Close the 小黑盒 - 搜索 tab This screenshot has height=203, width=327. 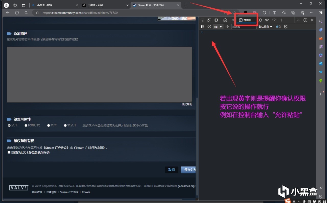tap(77, 5)
